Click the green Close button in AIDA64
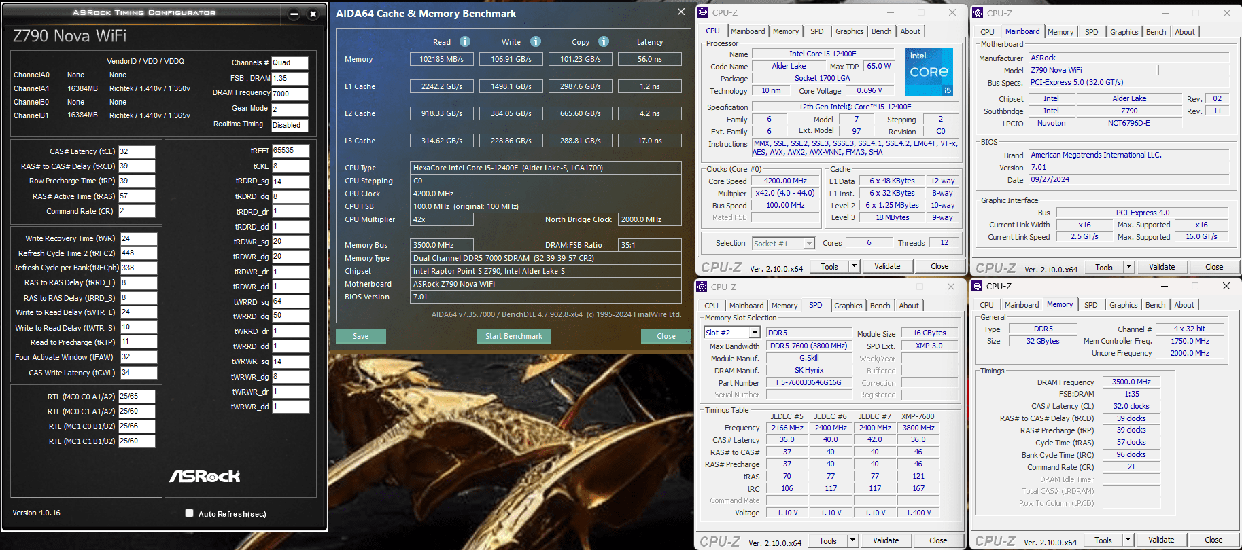1242x550 pixels. pyautogui.click(x=666, y=336)
